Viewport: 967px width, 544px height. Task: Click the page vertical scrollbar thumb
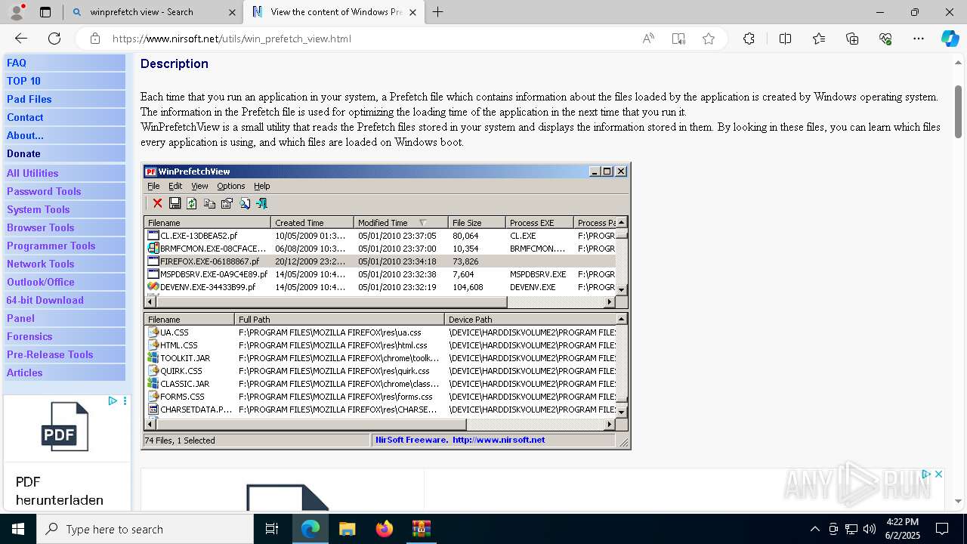[x=959, y=111]
